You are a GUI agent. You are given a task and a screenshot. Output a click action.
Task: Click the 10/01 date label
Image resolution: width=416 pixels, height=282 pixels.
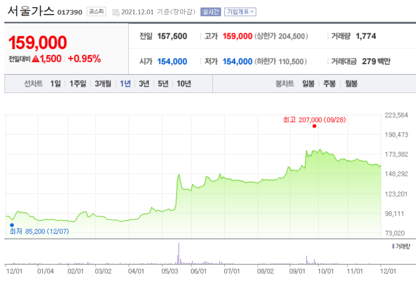326,271
